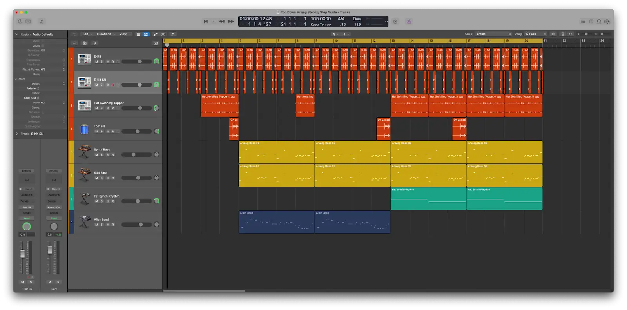
Task: Expand the Track: E-Kit SN inspector section
Action: tap(17, 134)
